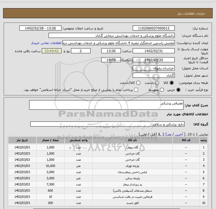The image size is (216, 209).
Task: Select item گان جراحی in row 3
Action: point(132,160)
